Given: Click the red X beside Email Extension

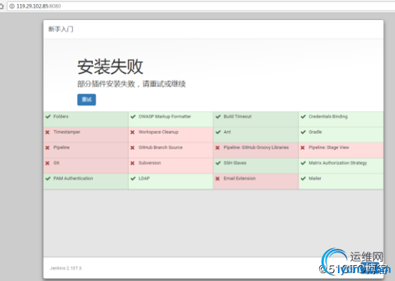Looking at the screenshot, I should point(218,179).
